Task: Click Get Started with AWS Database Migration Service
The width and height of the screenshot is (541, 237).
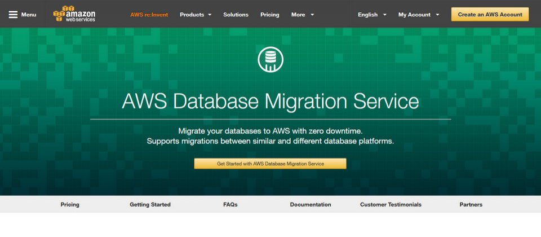Action: click(x=270, y=164)
